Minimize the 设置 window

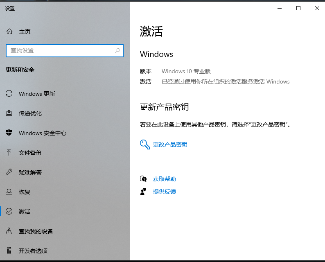(280, 8)
